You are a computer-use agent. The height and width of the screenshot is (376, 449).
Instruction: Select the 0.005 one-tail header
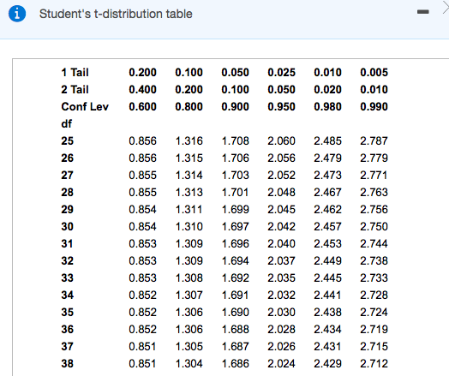pos(374,73)
